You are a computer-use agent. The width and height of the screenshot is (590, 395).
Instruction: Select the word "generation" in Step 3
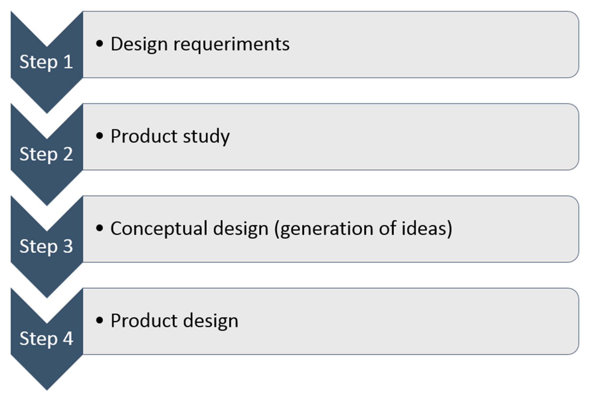[x=324, y=229]
